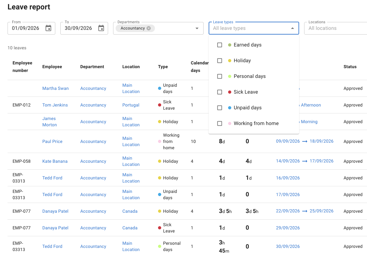Viewport: 367px width, 257px height.
Task: Open the To date calendar picker icon
Action: pos(101,28)
